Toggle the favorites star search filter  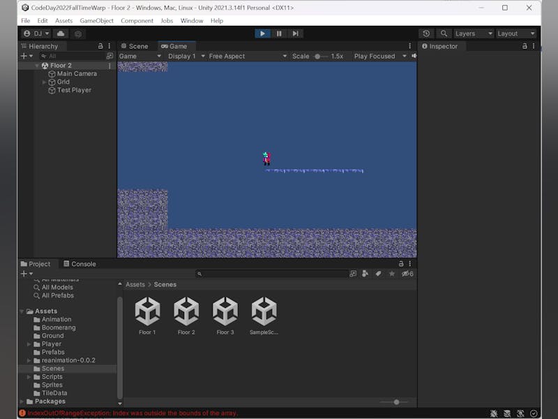pos(392,274)
